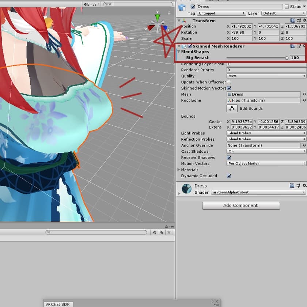Click the Add Component button
307x307 pixels.
(x=241, y=206)
